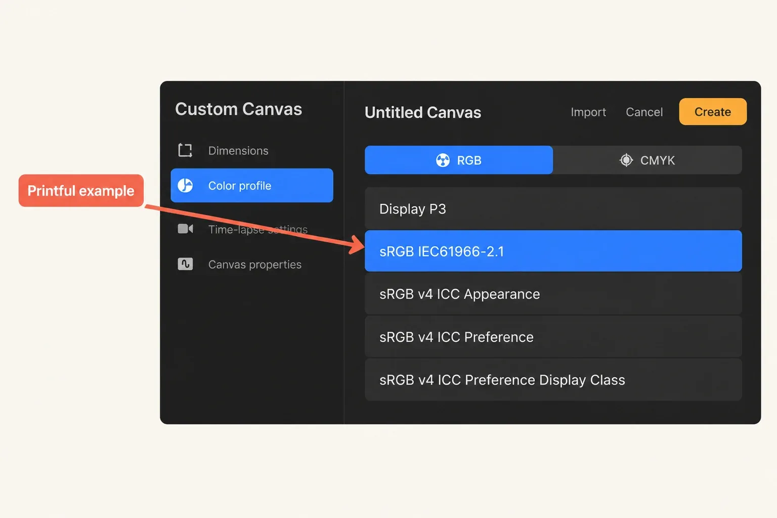Pick the sRGB v4 ICC Appearance profile

[x=553, y=294]
